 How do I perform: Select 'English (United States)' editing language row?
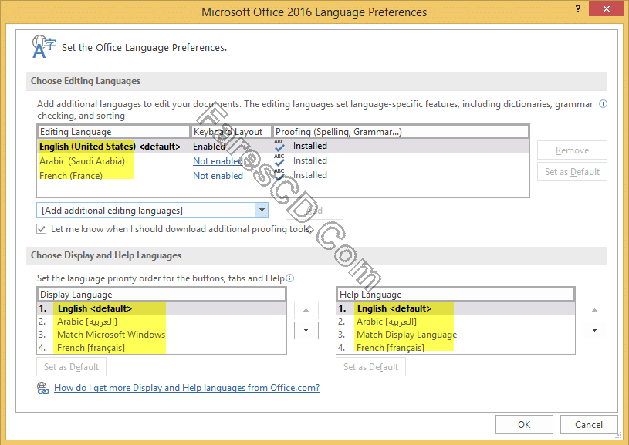[282, 147]
